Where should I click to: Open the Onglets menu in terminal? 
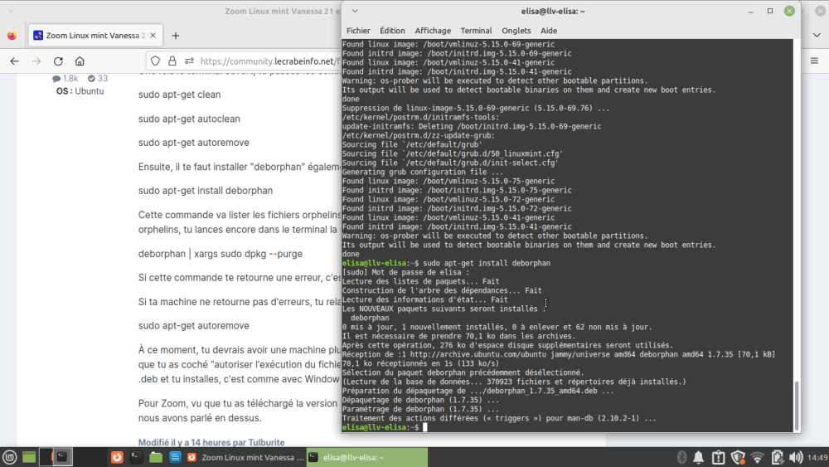click(516, 31)
